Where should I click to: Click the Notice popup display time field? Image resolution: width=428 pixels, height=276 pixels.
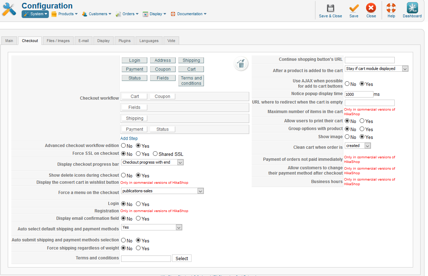pos(359,94)
